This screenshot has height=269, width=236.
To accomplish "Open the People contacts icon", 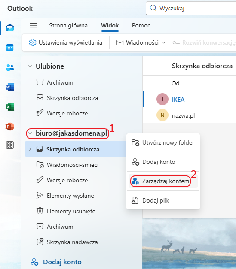I will tap(10, 67).
